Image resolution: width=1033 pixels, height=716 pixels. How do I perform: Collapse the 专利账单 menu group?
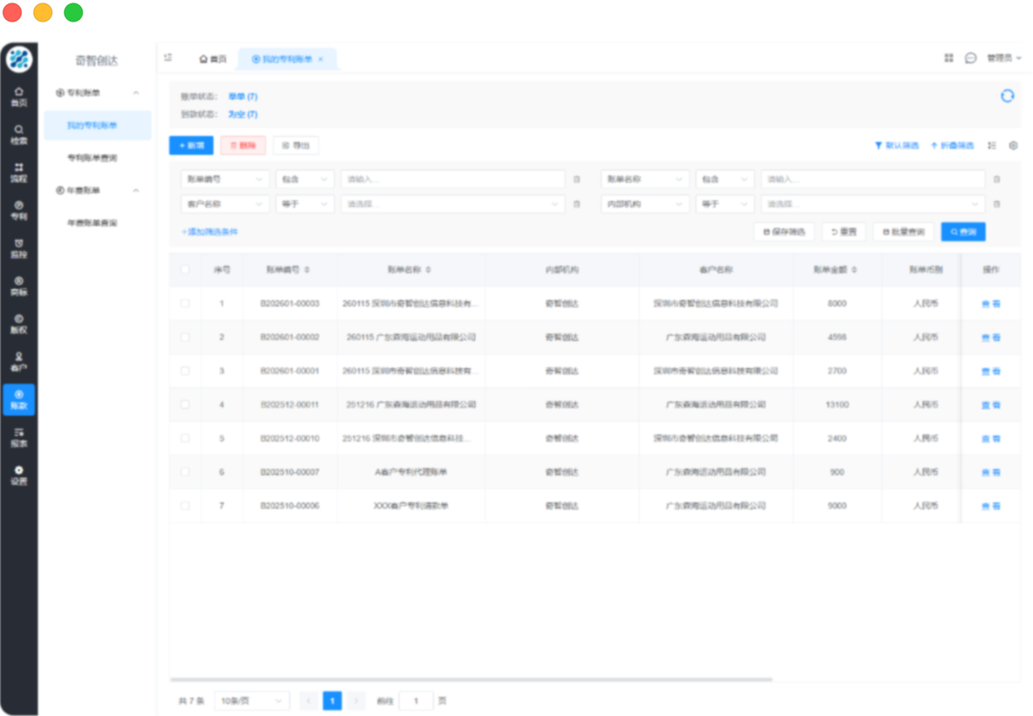(96, 92)
